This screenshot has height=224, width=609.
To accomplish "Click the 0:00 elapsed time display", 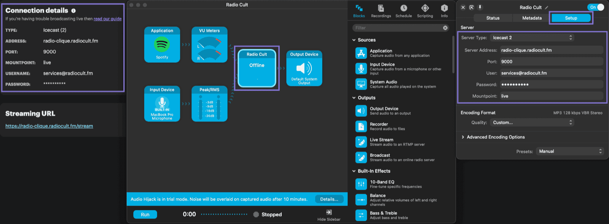I will pos(189,214).
